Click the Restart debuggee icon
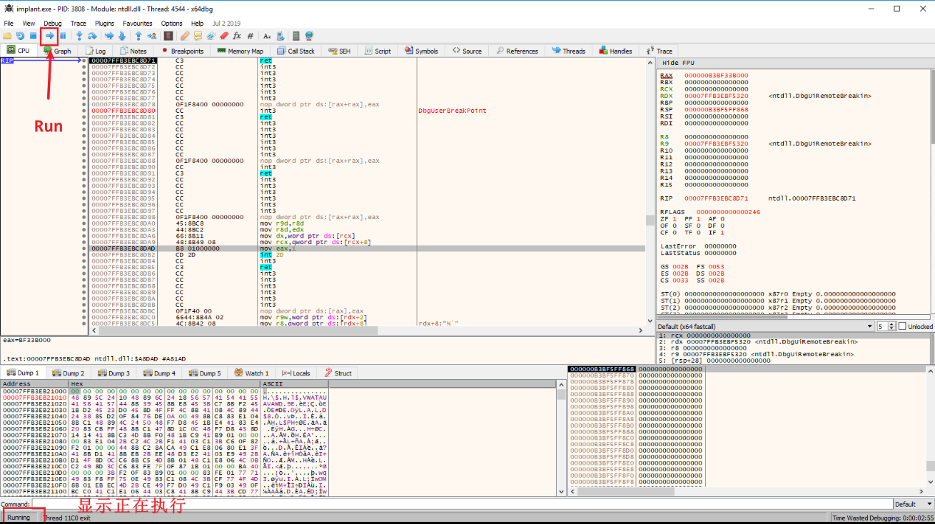The height and width of the screenshot is (524, 935). coord(20,36)
